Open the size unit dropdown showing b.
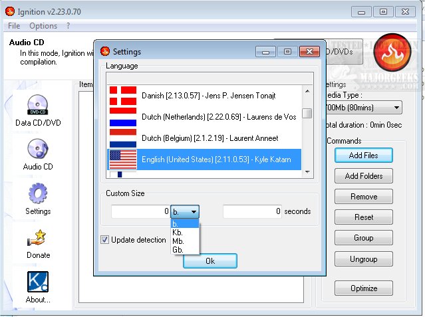The height and width of the screenshot is (317, 425). tap(185, 211)
